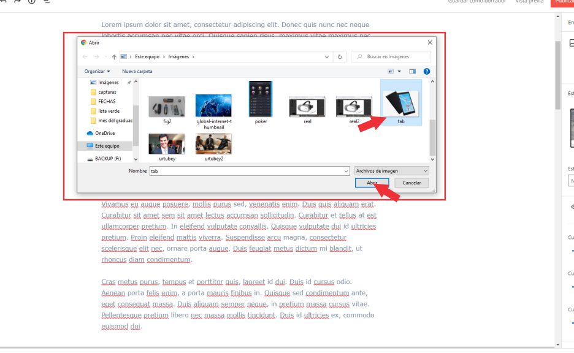The height and width of the screenshot is (353, 574).
Task: Expand the address bar history dropdown
Action: 327,56
